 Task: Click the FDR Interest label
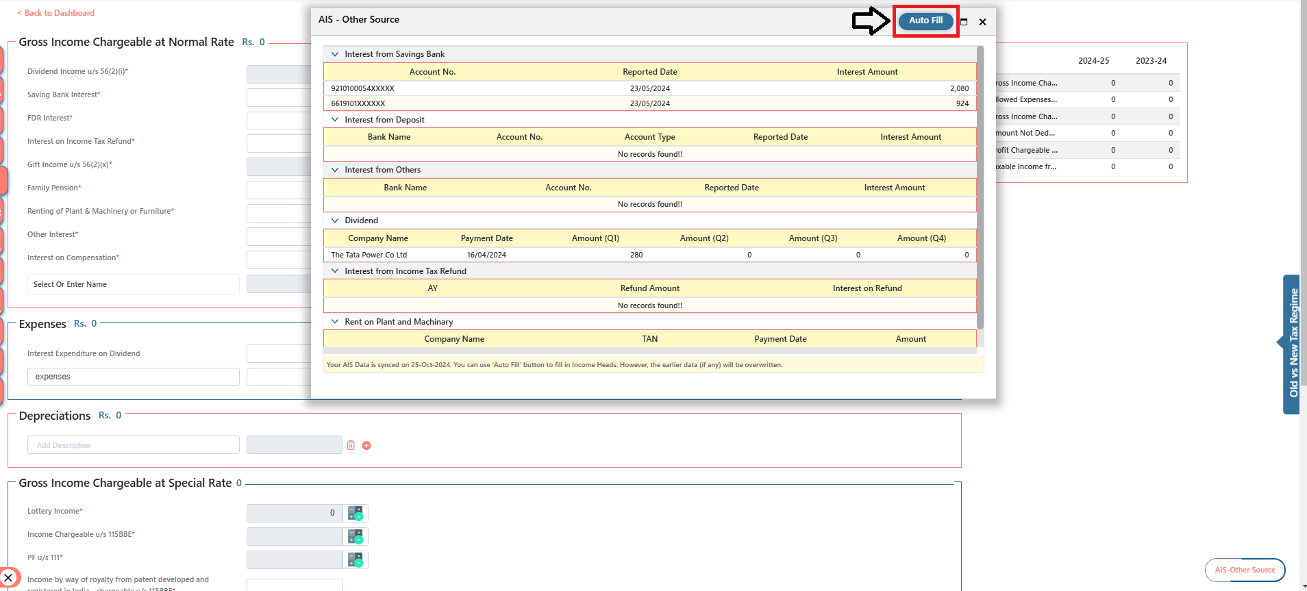(50, 118)
